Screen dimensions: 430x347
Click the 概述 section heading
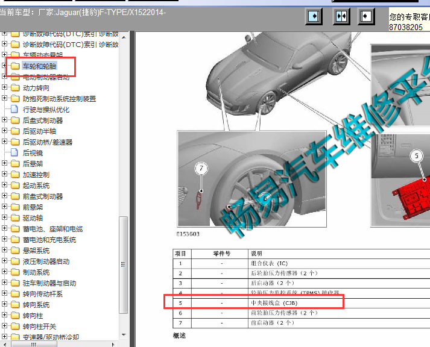point(179,336)
